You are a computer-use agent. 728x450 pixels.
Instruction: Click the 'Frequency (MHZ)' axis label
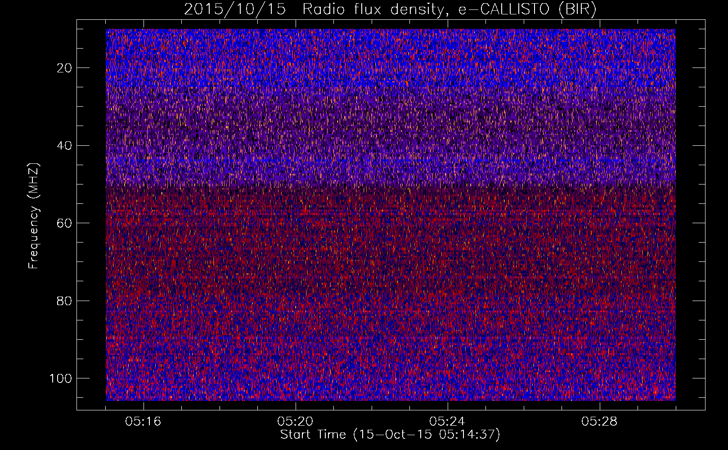point(34,216)
